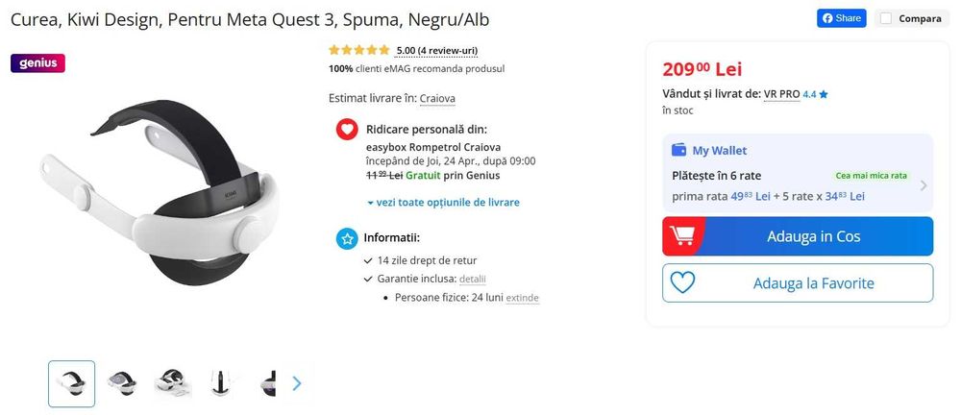The width and height of the screenshot is (961, 415).
Task: Show next thumbnails with the arrow
Action: tap(297, 383)
